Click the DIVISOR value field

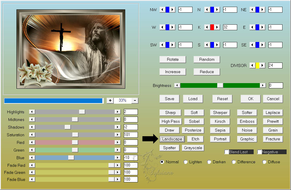(x=275, y=65)
